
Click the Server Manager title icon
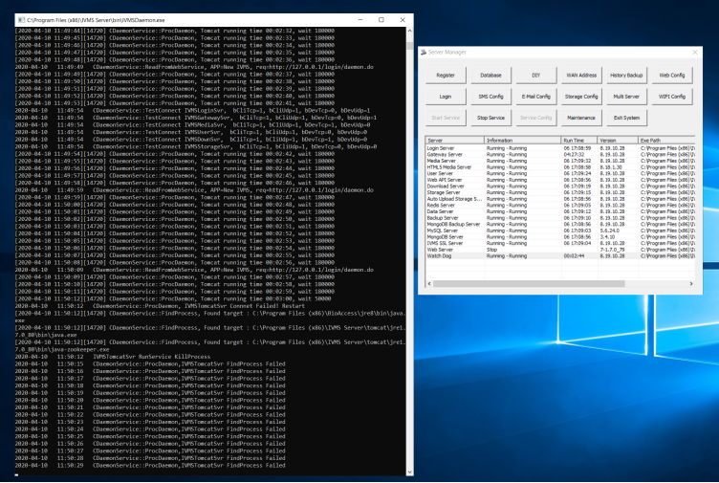pos(424,53)
